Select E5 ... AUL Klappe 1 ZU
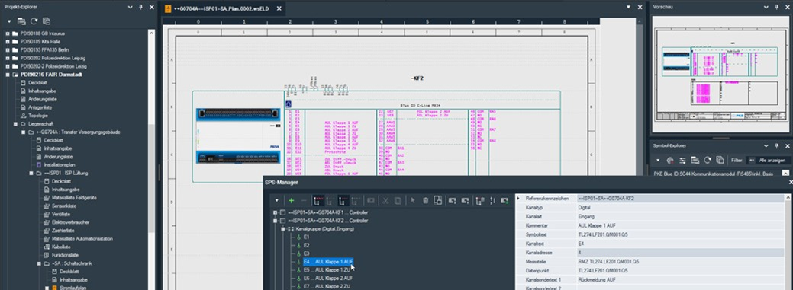 327,269
